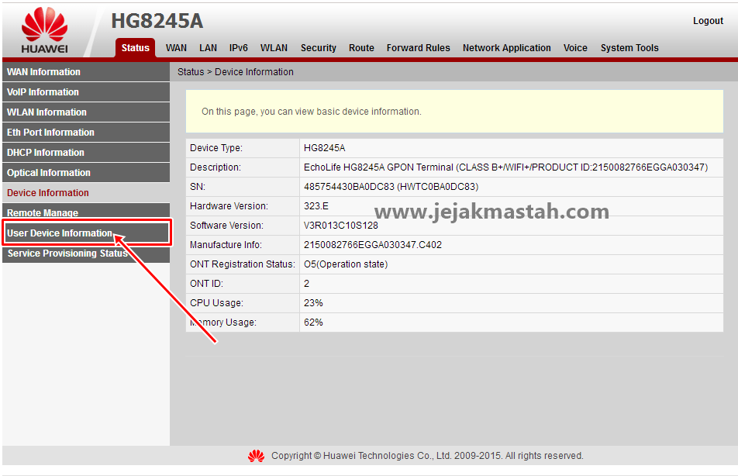Switch to the Voice tab
The height and width of the screenshot is (476, 738).
[x=575, y=47]
